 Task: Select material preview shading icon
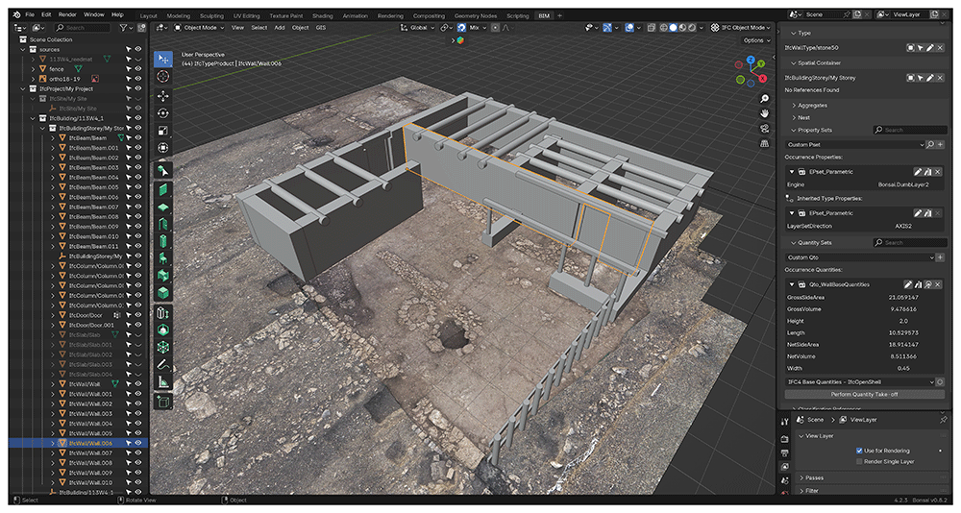click(682, 28)
